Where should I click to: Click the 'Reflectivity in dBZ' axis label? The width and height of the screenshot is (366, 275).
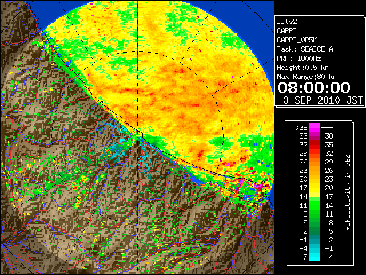point(348,192)
